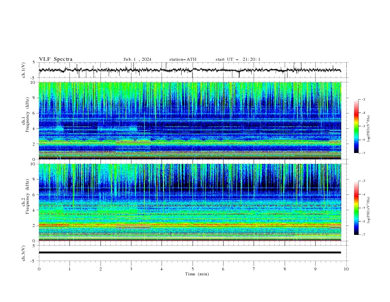The image size is (390, 302).
Task: Click time axis tick label "8"
Action: coord(285,269)
